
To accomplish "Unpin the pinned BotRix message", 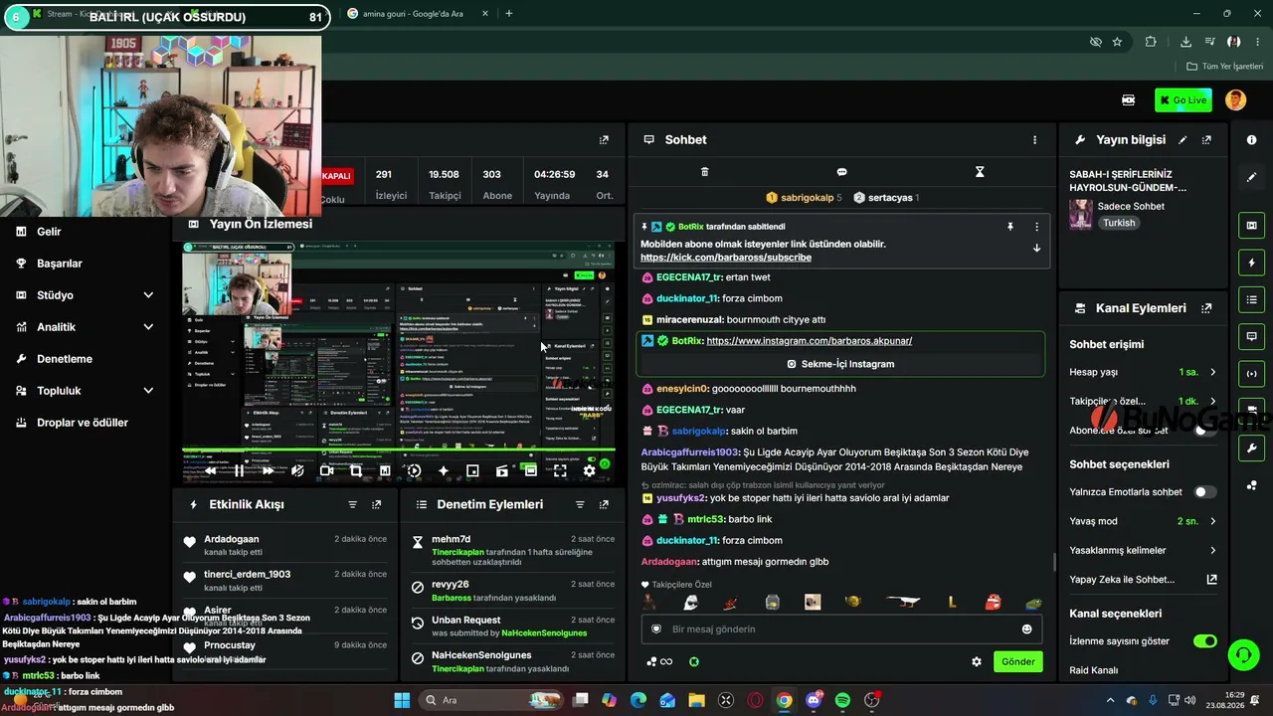I will 1010,227.
